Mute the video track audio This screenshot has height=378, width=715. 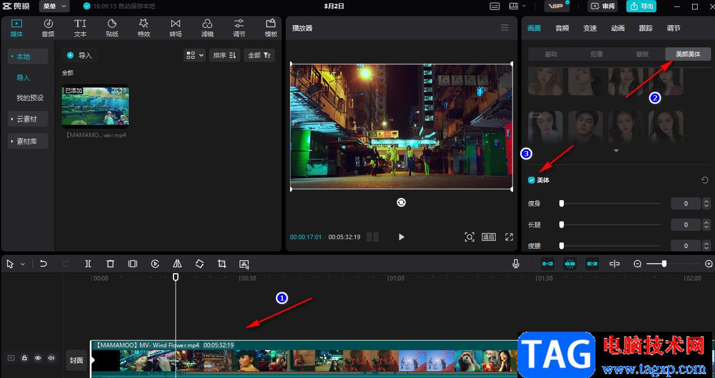pos(51,358)
